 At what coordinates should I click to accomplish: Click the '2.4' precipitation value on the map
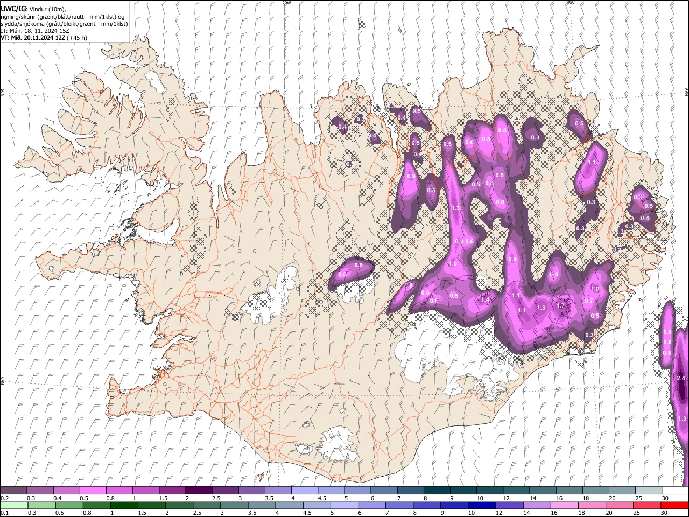681,379
